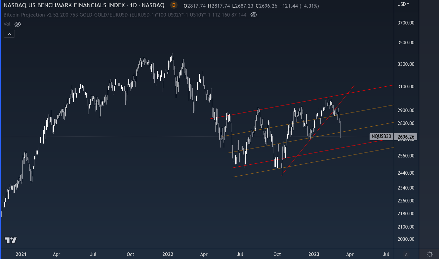This screenshot has width=439, height=259.
Task: Click the 2696.26 current price label
Action: [406, 137]
